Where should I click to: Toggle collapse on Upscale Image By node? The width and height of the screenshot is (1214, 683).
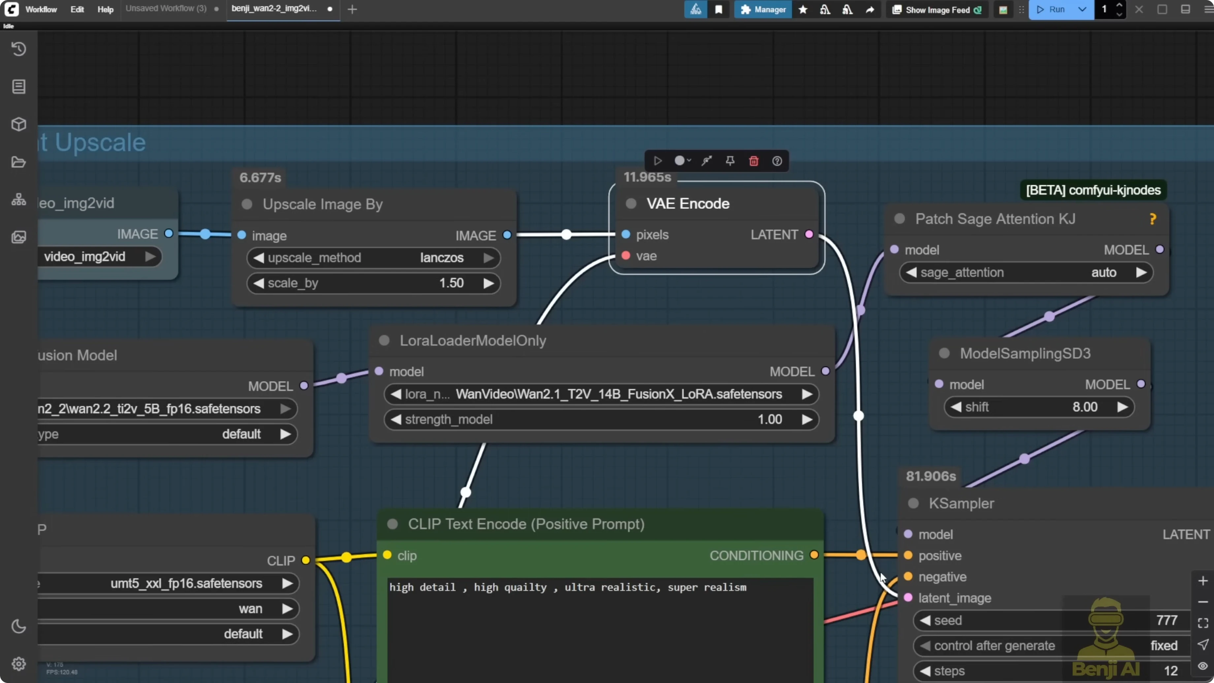click(246, 204)
